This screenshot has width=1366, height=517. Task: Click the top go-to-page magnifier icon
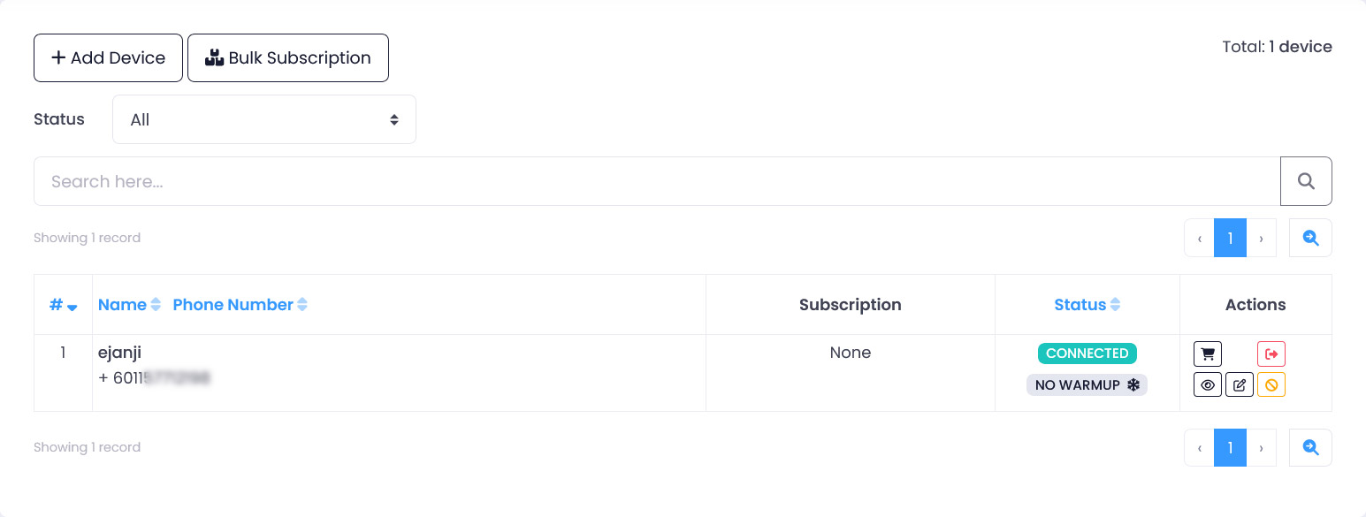(x=1310, y=238)
